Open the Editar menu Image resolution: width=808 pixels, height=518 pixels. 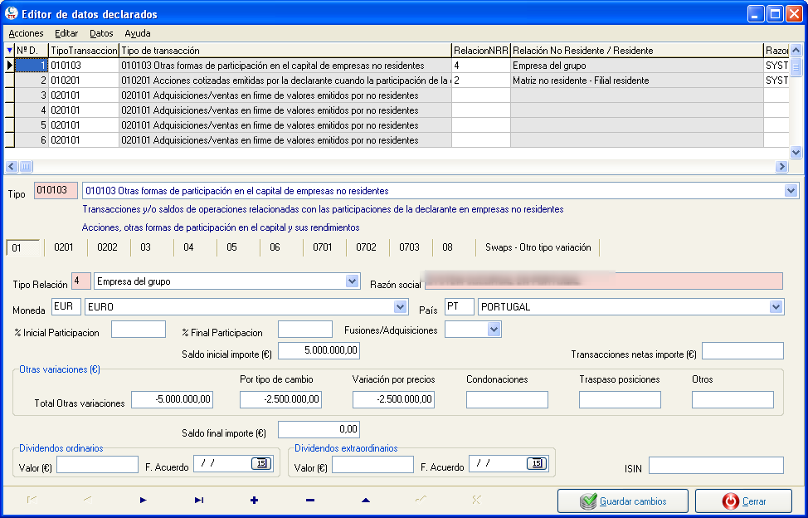(x=66, y=33)
